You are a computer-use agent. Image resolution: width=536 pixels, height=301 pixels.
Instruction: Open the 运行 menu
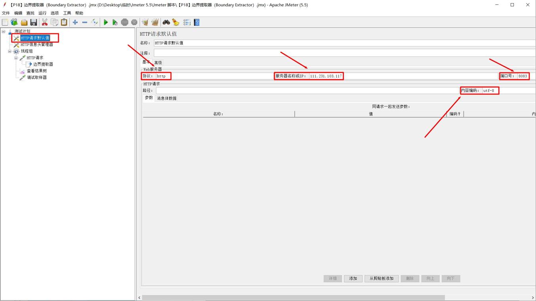(x=42, y=13)
